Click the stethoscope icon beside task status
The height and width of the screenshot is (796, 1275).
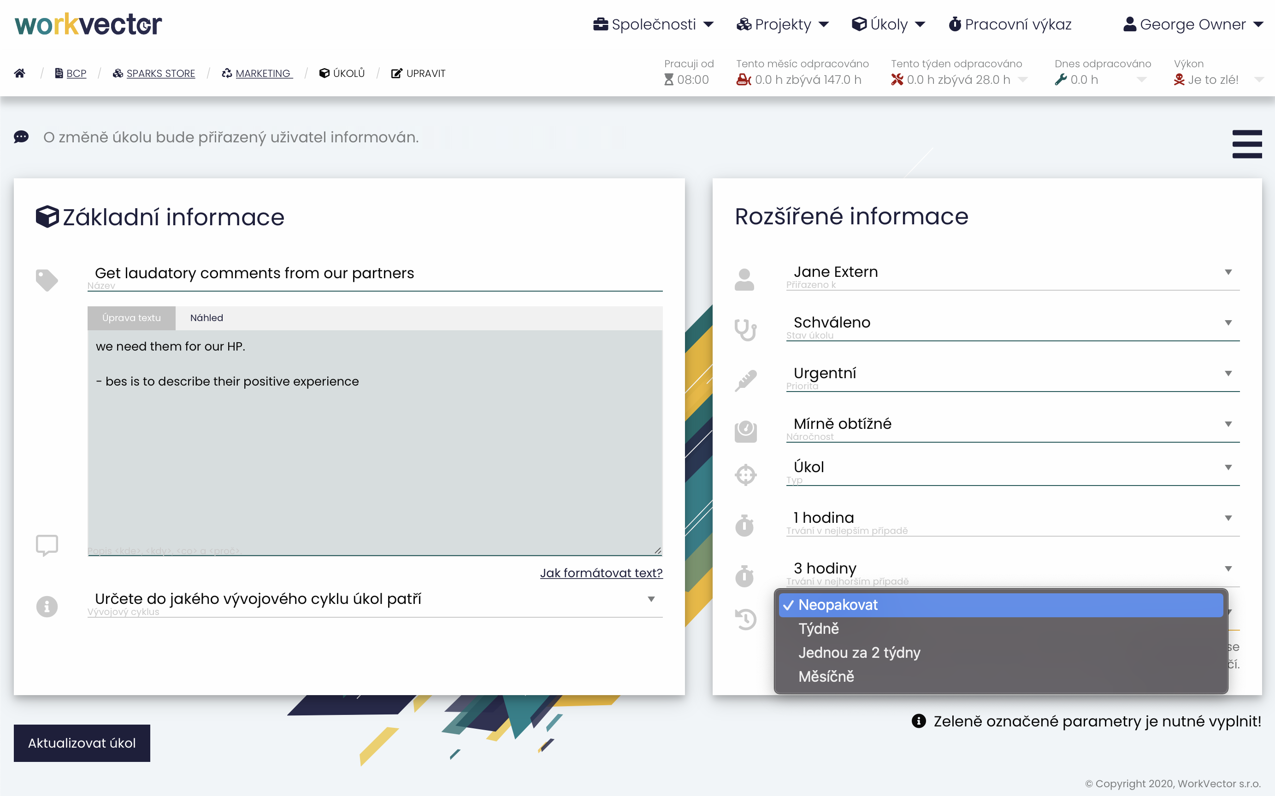(745, 330)
